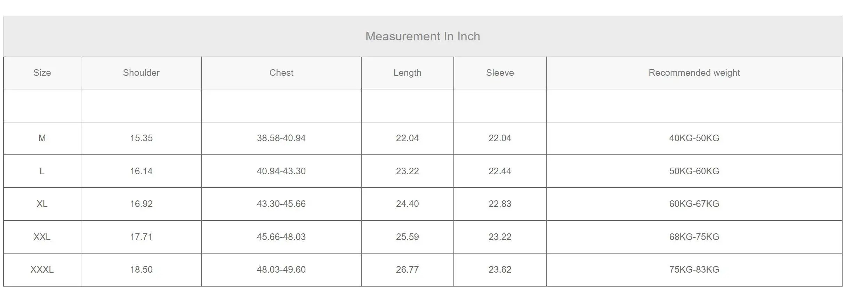Viewport: 845px width, 289px height.
Task: Click the 75KG-83KG weight cell
Action: click(694, 270)
